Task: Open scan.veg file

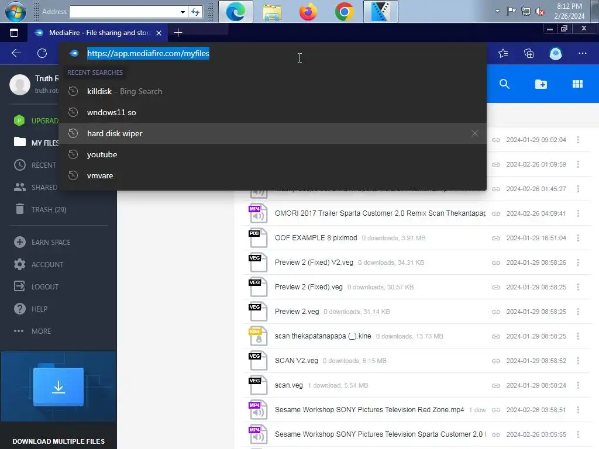Action: (x=289, y=385)
